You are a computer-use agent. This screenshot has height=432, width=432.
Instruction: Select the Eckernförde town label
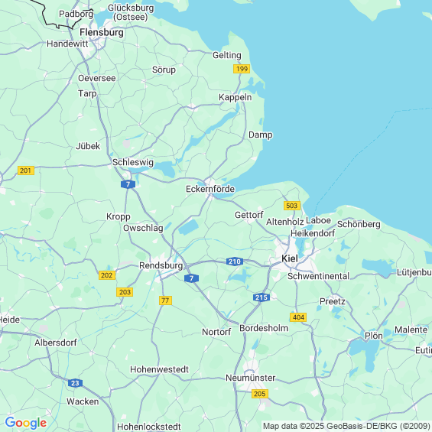pos(210,189)
